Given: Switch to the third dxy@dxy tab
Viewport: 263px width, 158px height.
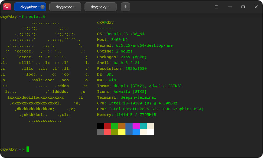Looking at the screenshot, I should tap(101, 7).
